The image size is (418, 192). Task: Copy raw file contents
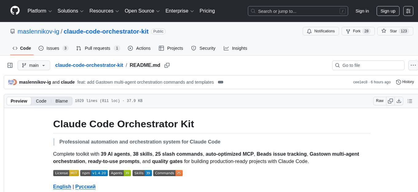(390, 101)
